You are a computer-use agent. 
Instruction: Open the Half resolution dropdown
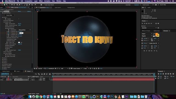point(65,68)
